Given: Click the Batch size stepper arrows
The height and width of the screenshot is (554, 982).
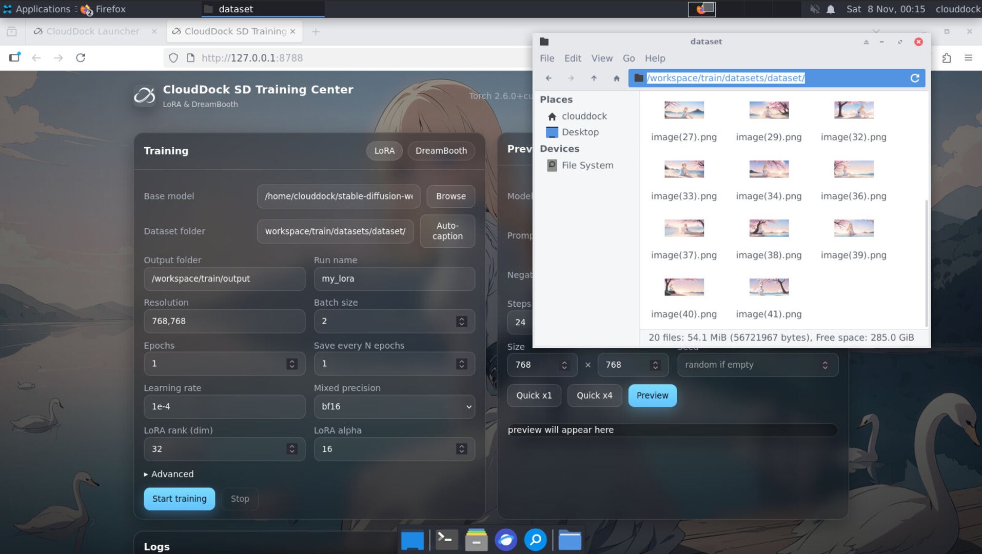Looking at the screenshot, I should tap(461, 321).
